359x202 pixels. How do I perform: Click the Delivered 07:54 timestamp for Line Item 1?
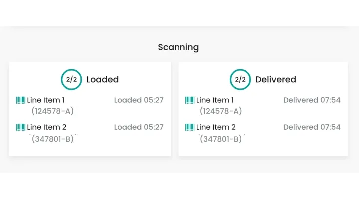pos(312,100)
